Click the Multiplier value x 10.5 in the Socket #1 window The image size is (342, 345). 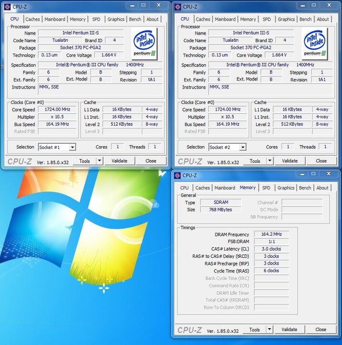click(x=57, y=117)
